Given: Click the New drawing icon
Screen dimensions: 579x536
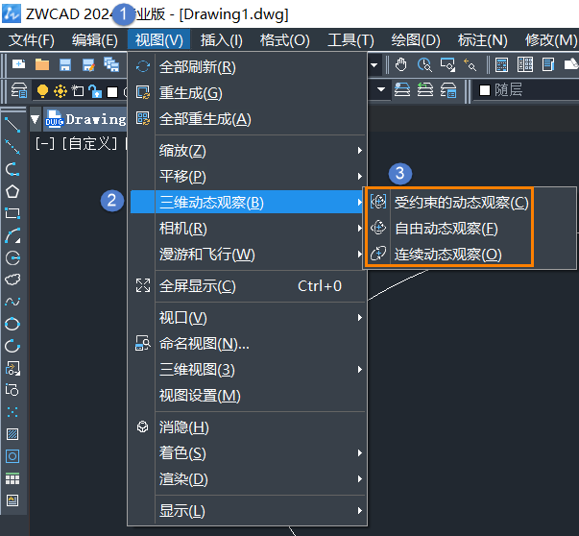Looking at the screenshot, I should (x=18, y=64).
